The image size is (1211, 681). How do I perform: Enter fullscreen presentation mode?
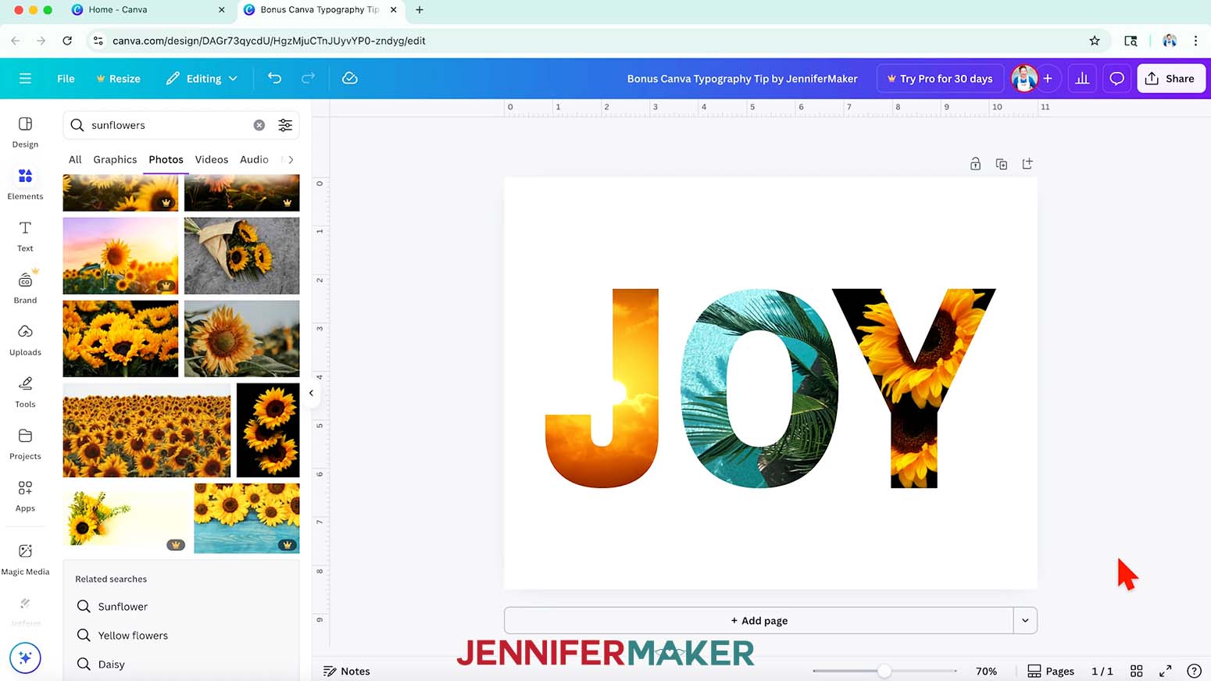click(x=1165, y=671)
